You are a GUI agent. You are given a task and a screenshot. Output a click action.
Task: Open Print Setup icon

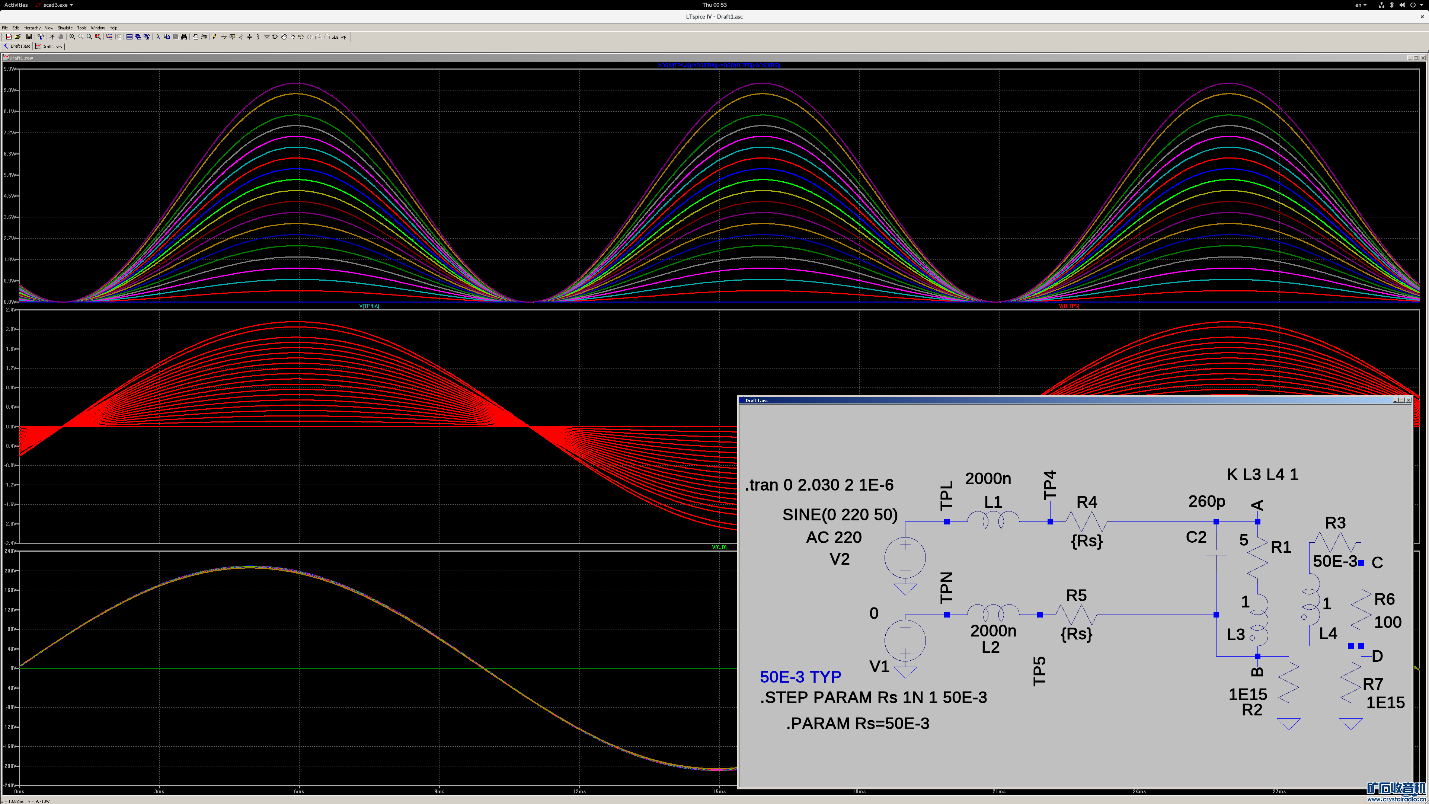[195, 36]
